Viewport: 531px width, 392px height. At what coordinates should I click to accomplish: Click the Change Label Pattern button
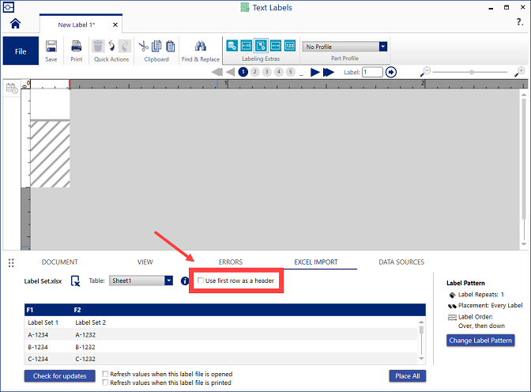pos(480,341)
